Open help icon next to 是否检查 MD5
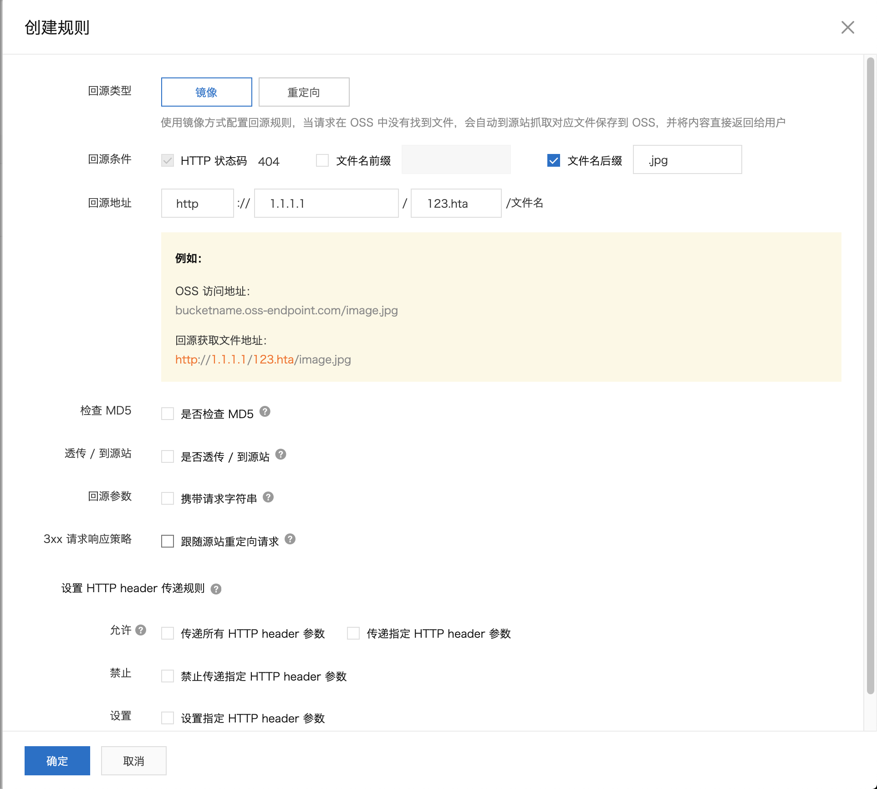The height and width of the screenshot is (789, 877). [x=265, y=411]
